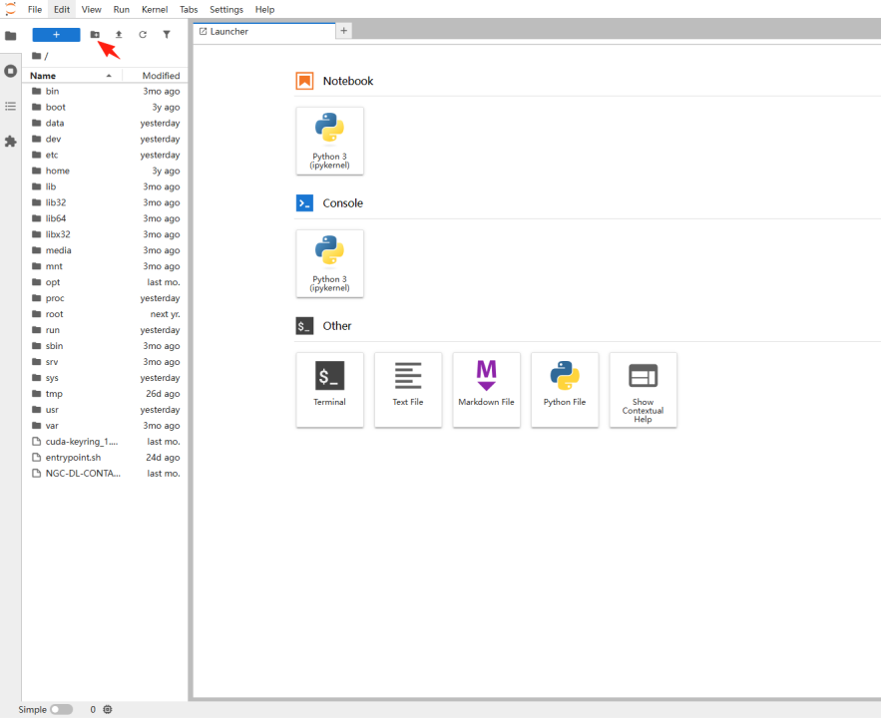Create a new Python File
This screenshot has height=718, width=881.
pyautogui.click(x=565, y=390)
